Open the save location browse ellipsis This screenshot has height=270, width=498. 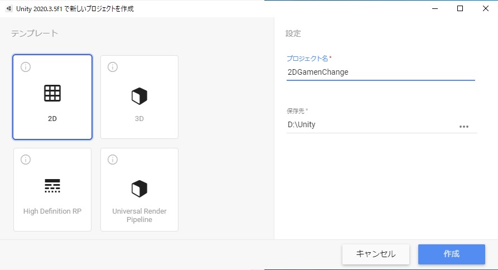point(464,127)
